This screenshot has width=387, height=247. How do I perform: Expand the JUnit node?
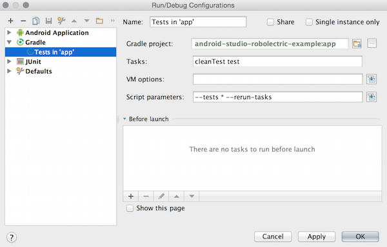[10, 61]
